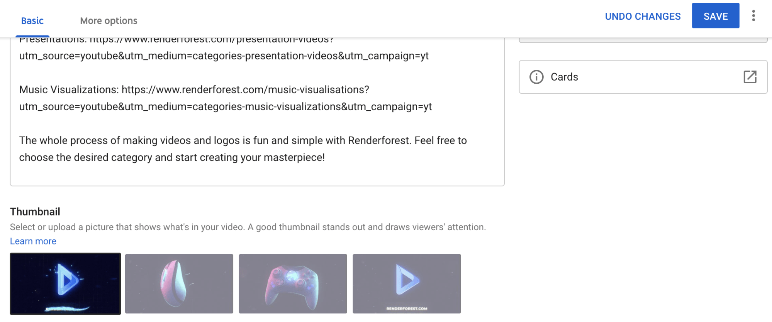
Task: Click the sentence starting 'The whole process of making'
Action: (x=243, y=141)
